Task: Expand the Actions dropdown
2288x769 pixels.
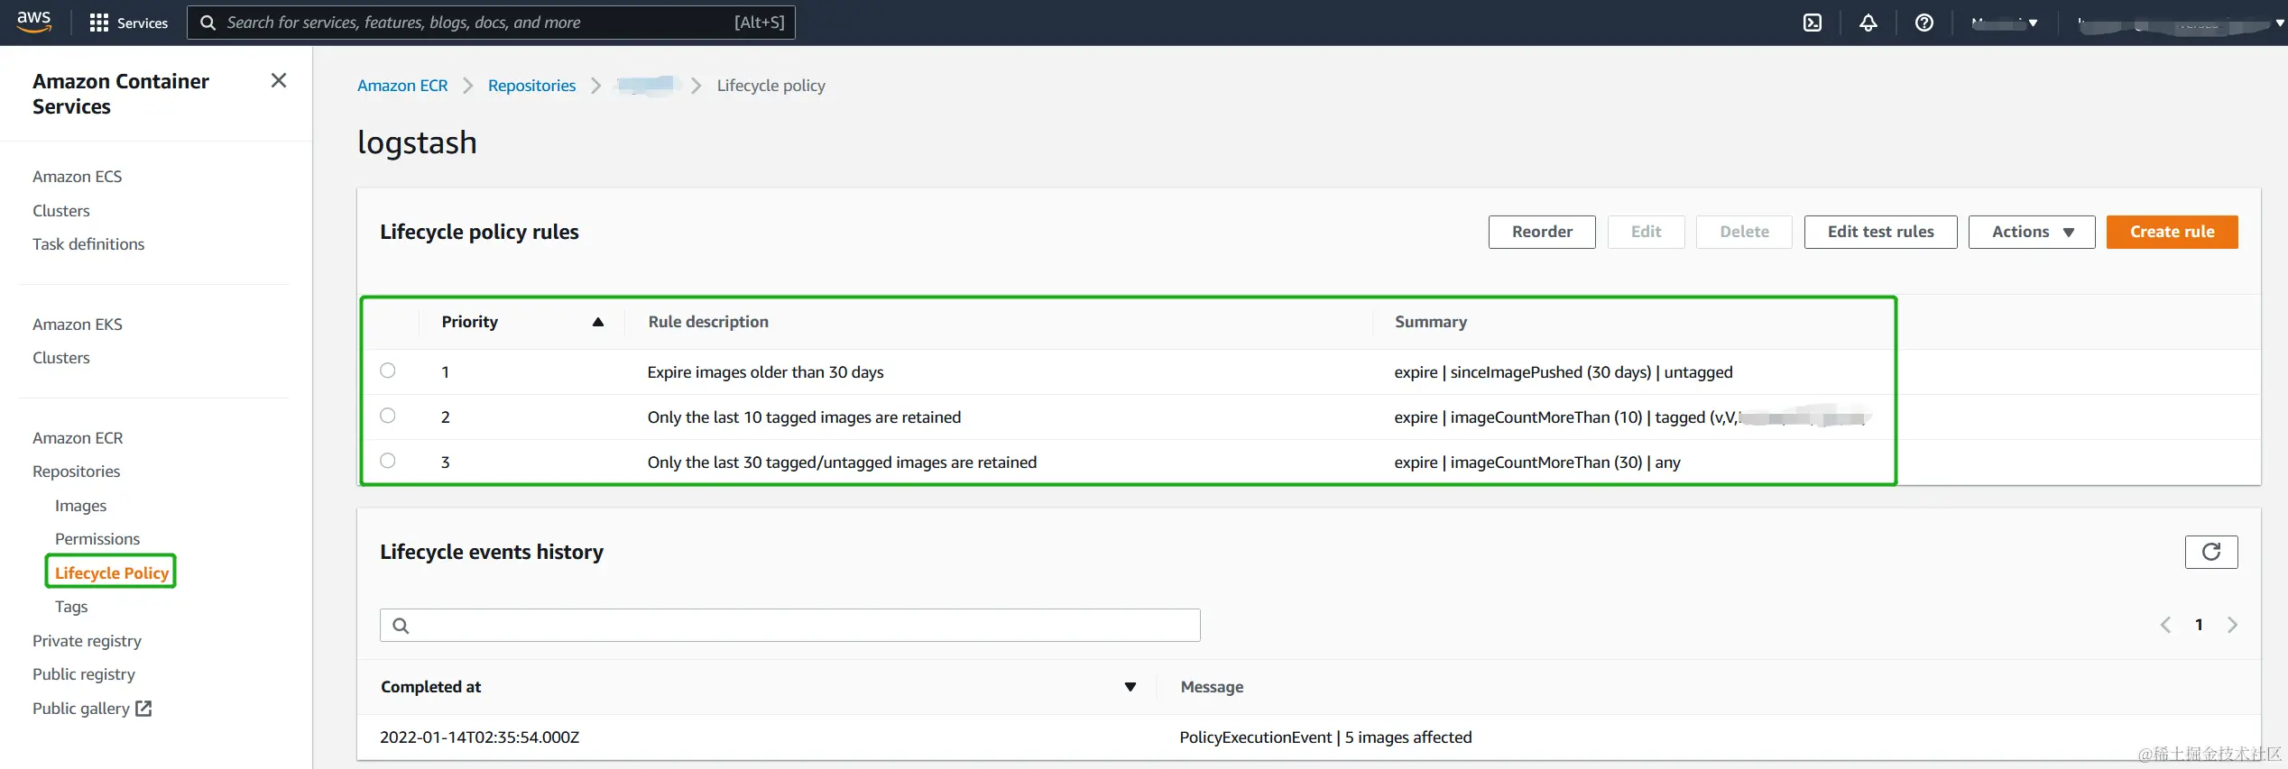Action: point(2031,232)
